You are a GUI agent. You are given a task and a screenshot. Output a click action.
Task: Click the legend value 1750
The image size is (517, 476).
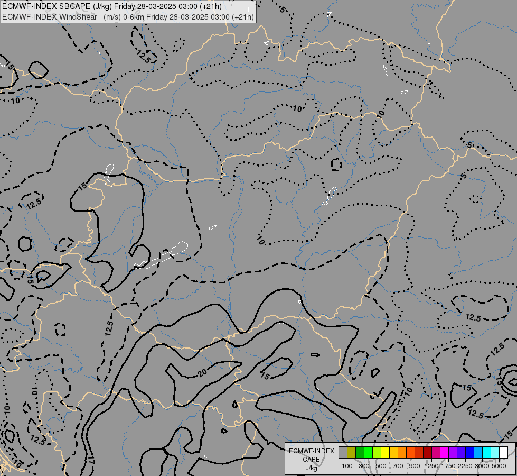tap(448, 466)
